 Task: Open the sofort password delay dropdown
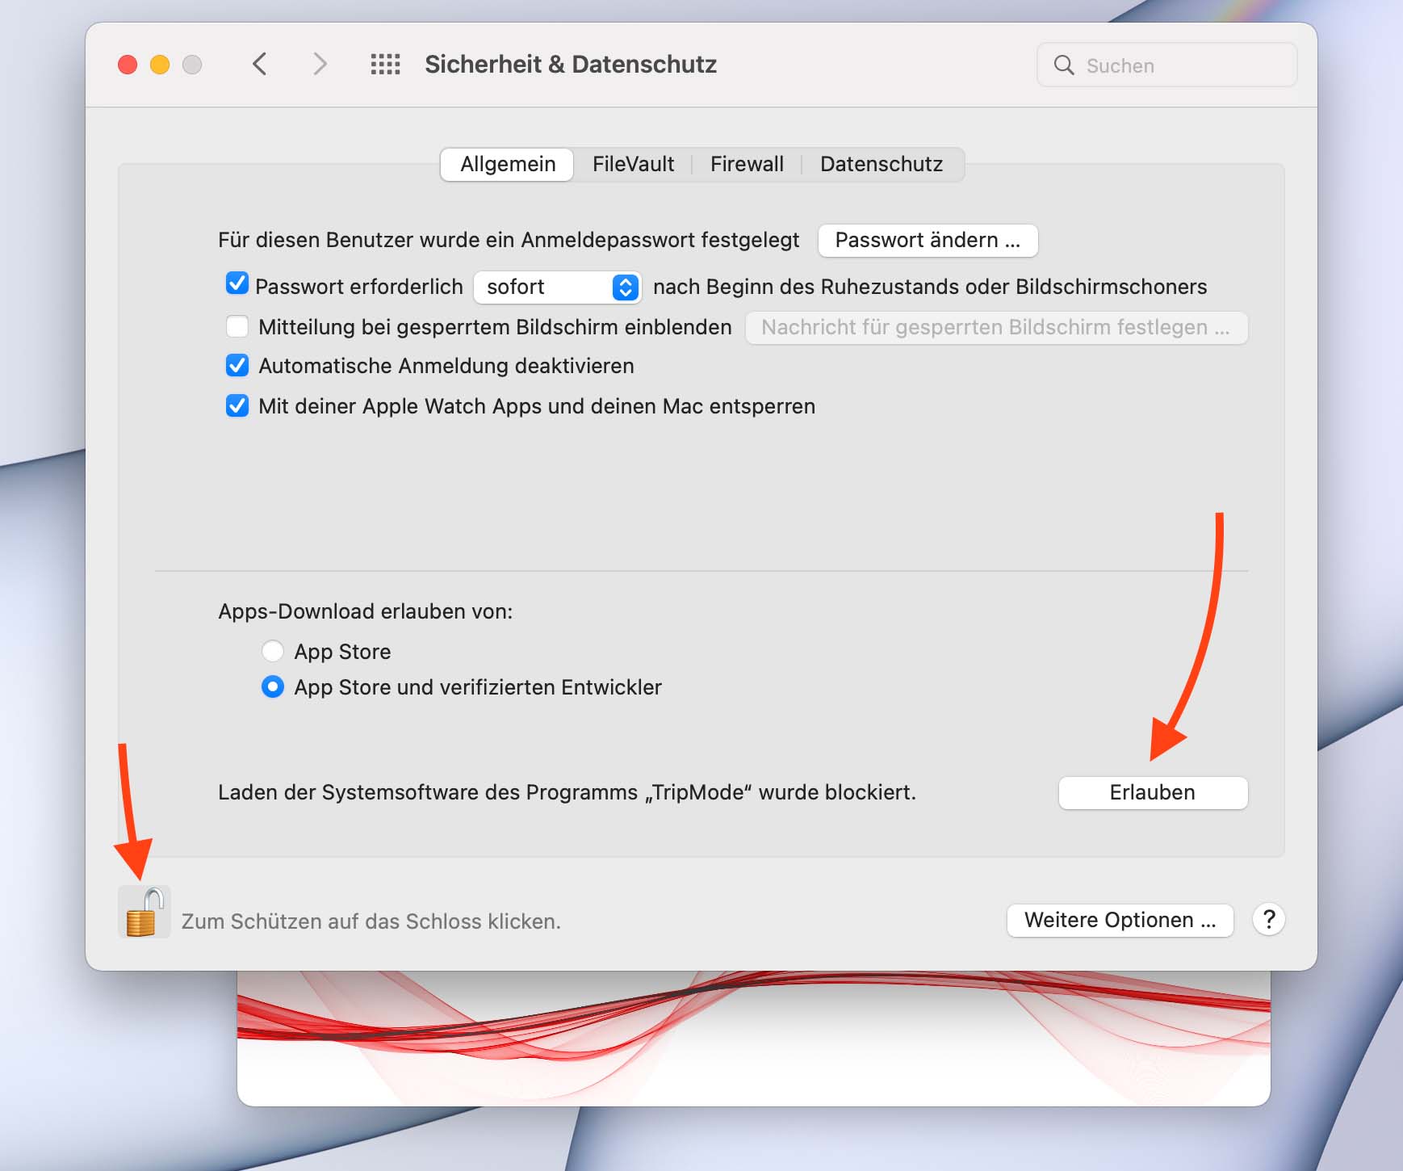point(558,287)
